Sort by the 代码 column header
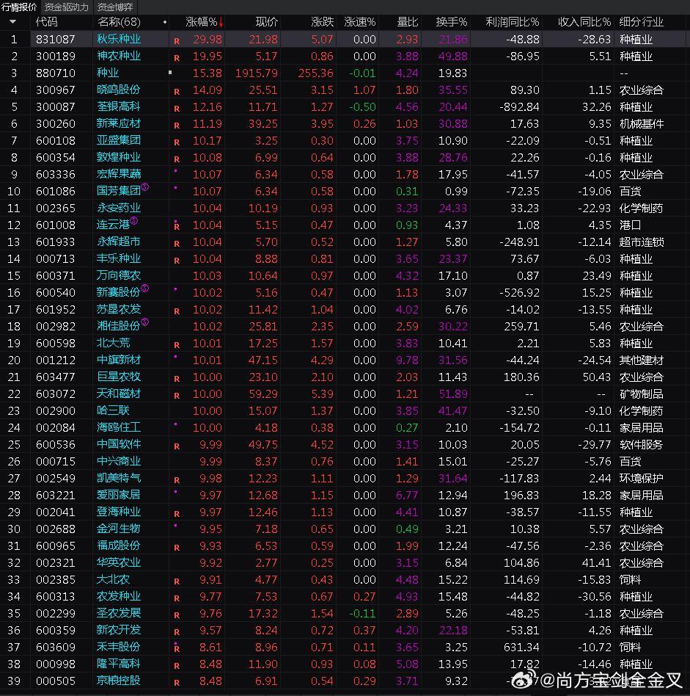The image size is (690, 696). [46, 22]
